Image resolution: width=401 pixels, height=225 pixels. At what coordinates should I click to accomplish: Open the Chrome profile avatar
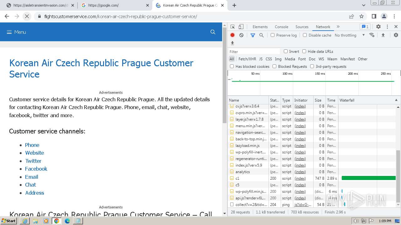pos(384,16)
